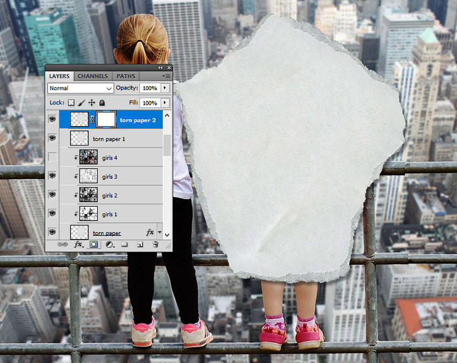This screenshot has width=457, height=363.
Task: Select the girls 3 layer
Action: [x=111, y=176]
